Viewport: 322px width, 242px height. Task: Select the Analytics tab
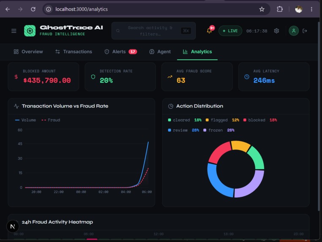click(x=197, y=52)
